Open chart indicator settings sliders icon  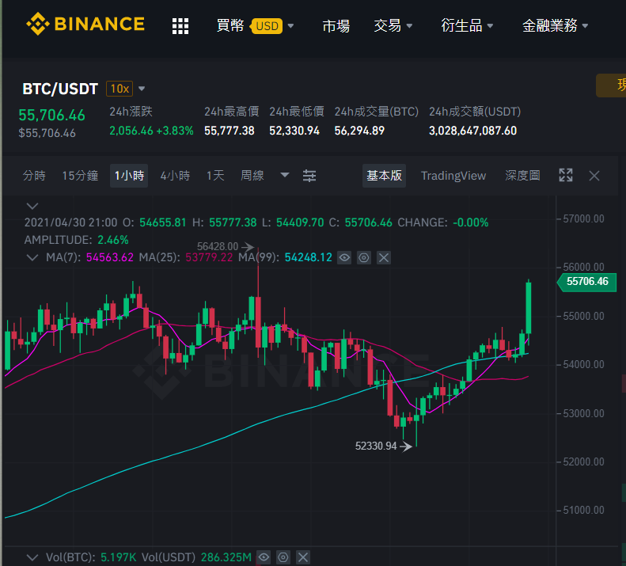pos(309,176)
